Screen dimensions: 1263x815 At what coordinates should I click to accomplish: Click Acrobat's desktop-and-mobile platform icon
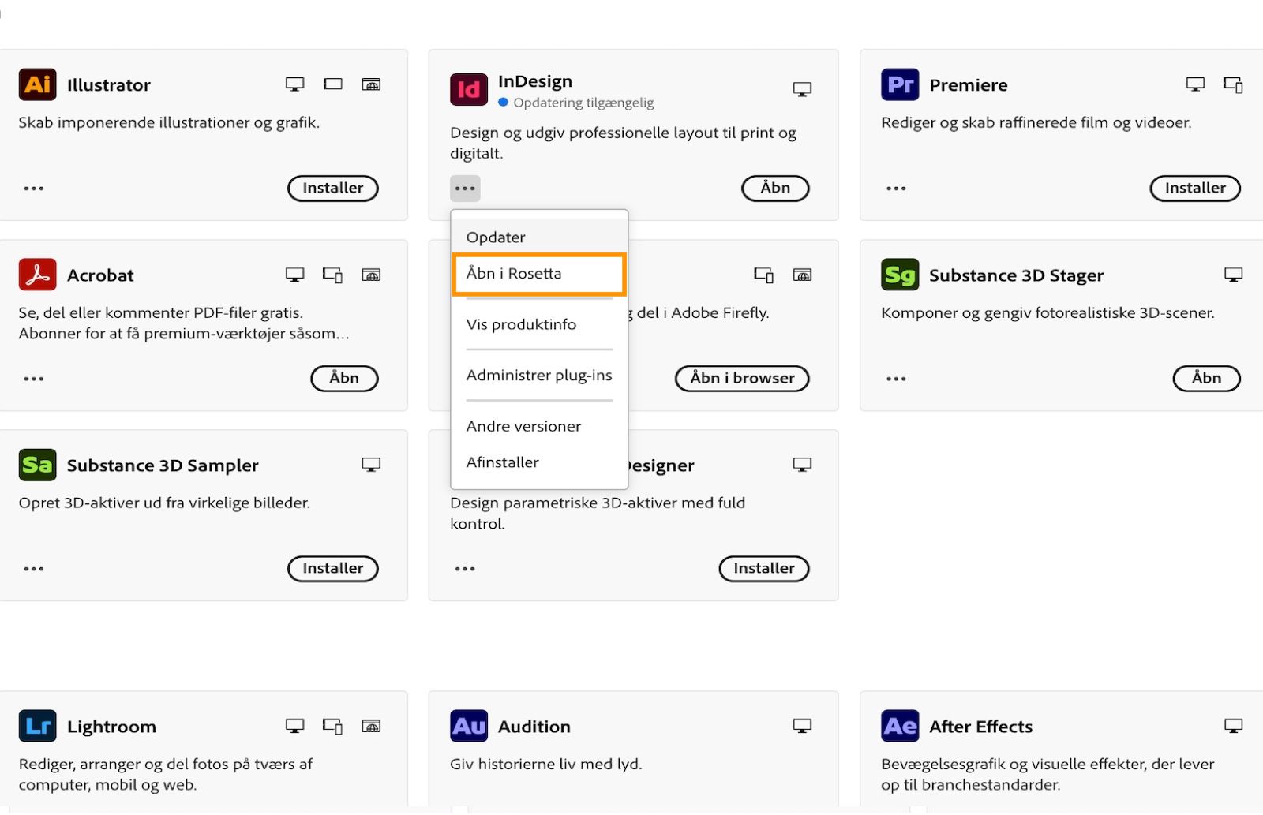(332, 275)
